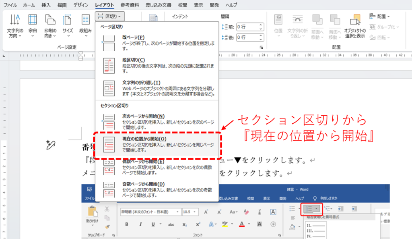Open the 余白 margins tool

tap(33, 21)
